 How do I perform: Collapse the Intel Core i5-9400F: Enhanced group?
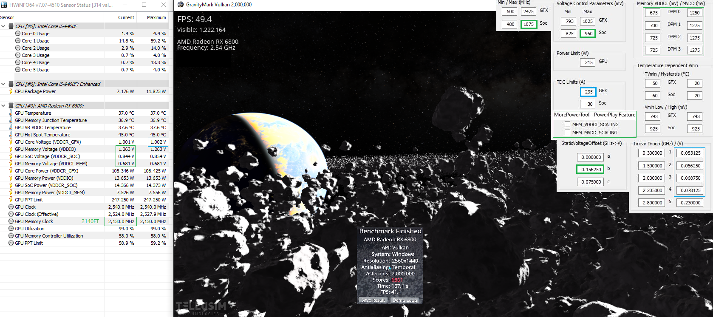pos(3,84)
